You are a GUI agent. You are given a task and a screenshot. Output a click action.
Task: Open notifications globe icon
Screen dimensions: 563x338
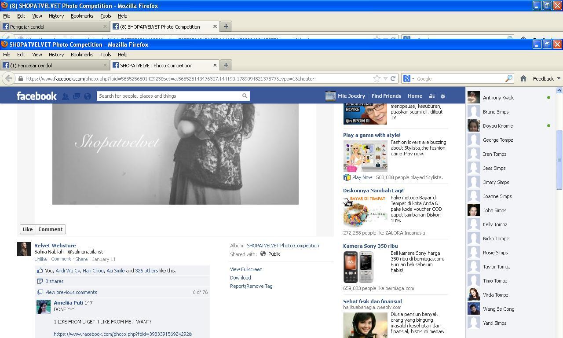pos(87,96)
